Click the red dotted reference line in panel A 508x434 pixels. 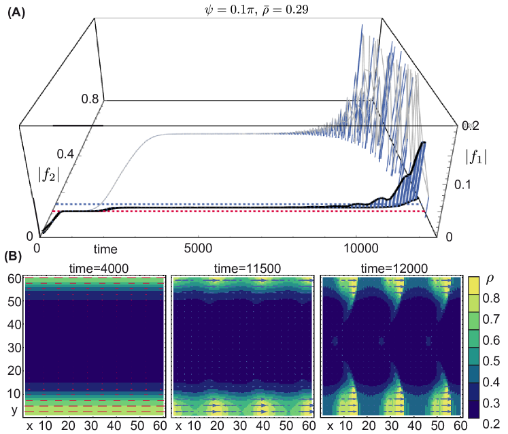(x=238, y=212)
